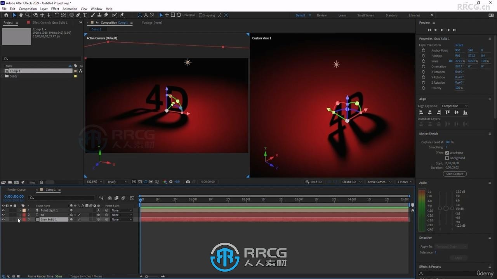This screenshot has height=279, width=497.
Task: Click the timeline layer search field
Action: pyautogui.click(x=61, y=198)
